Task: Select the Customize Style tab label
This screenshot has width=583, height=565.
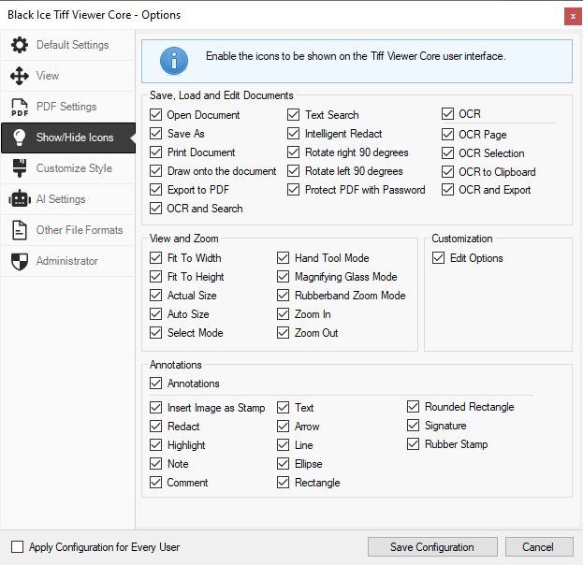Action: click(74, 168)
